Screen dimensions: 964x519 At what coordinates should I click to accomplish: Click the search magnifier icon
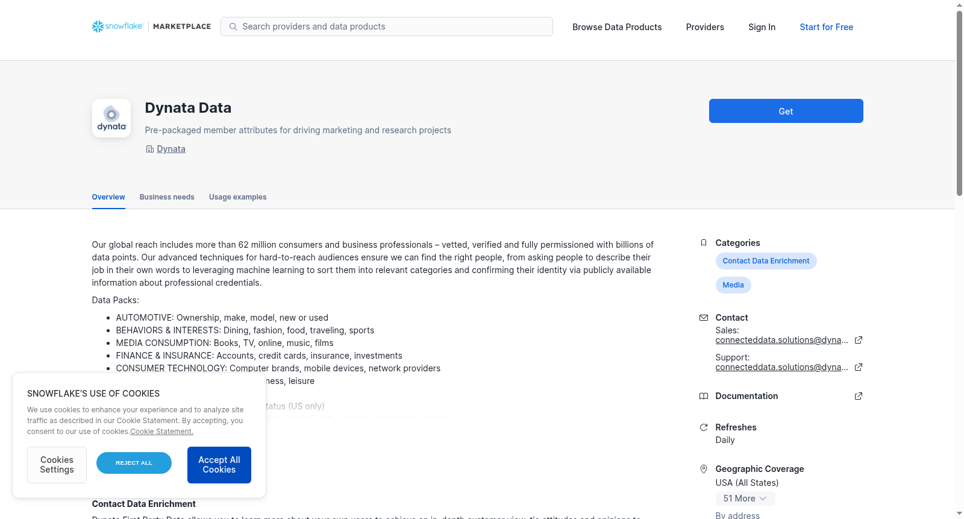pos(233,27)
